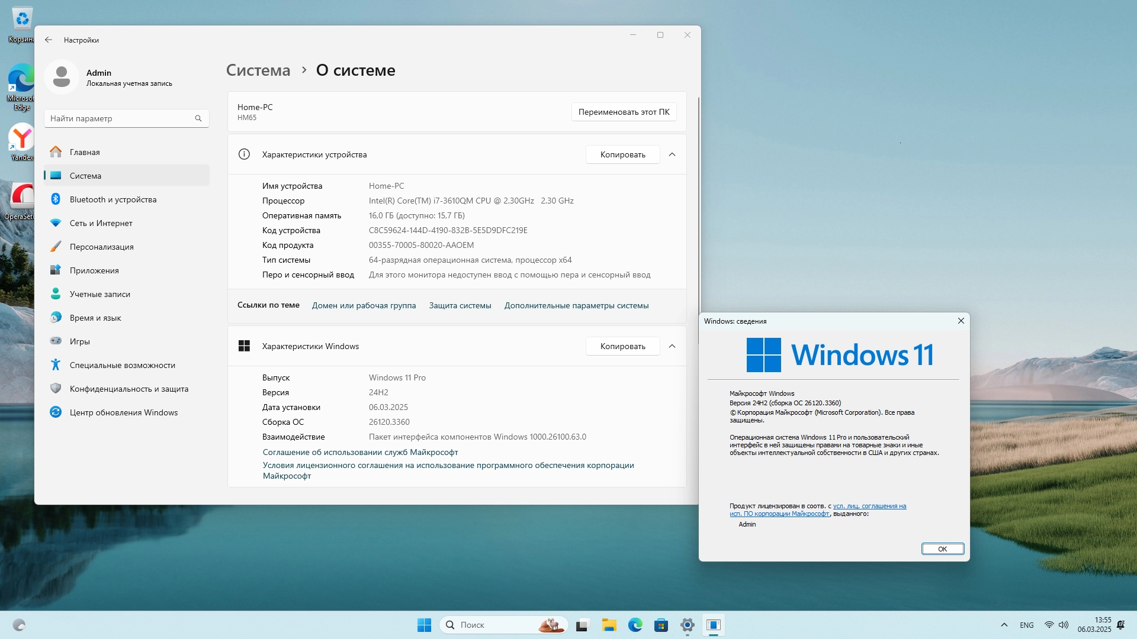Click Rename this PC button

coord(624,112)
